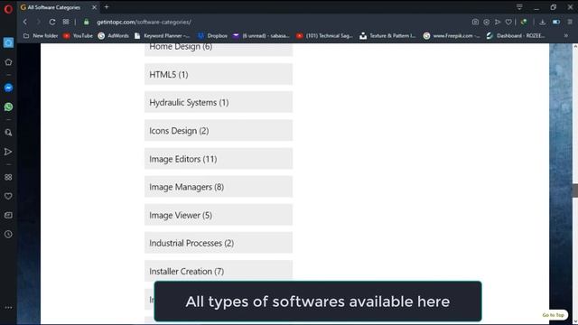
Task: Open Speed Dial from the toolbar grid icon
Action: pyautogui.click(x=66, y=22)
